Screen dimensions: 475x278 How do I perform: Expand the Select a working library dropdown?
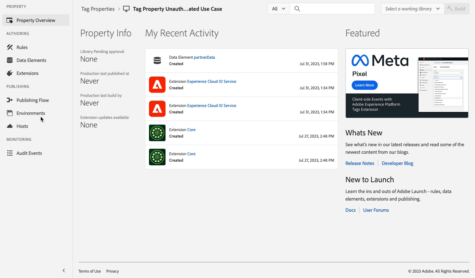point(412,9)
